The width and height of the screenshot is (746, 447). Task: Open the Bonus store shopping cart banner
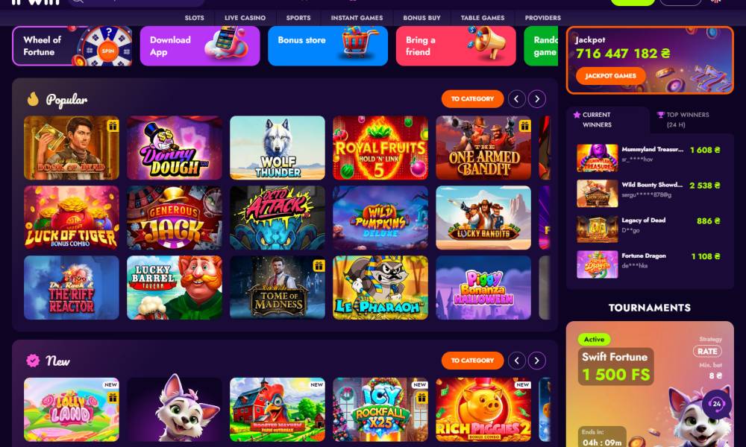click(x=327, y=46)
